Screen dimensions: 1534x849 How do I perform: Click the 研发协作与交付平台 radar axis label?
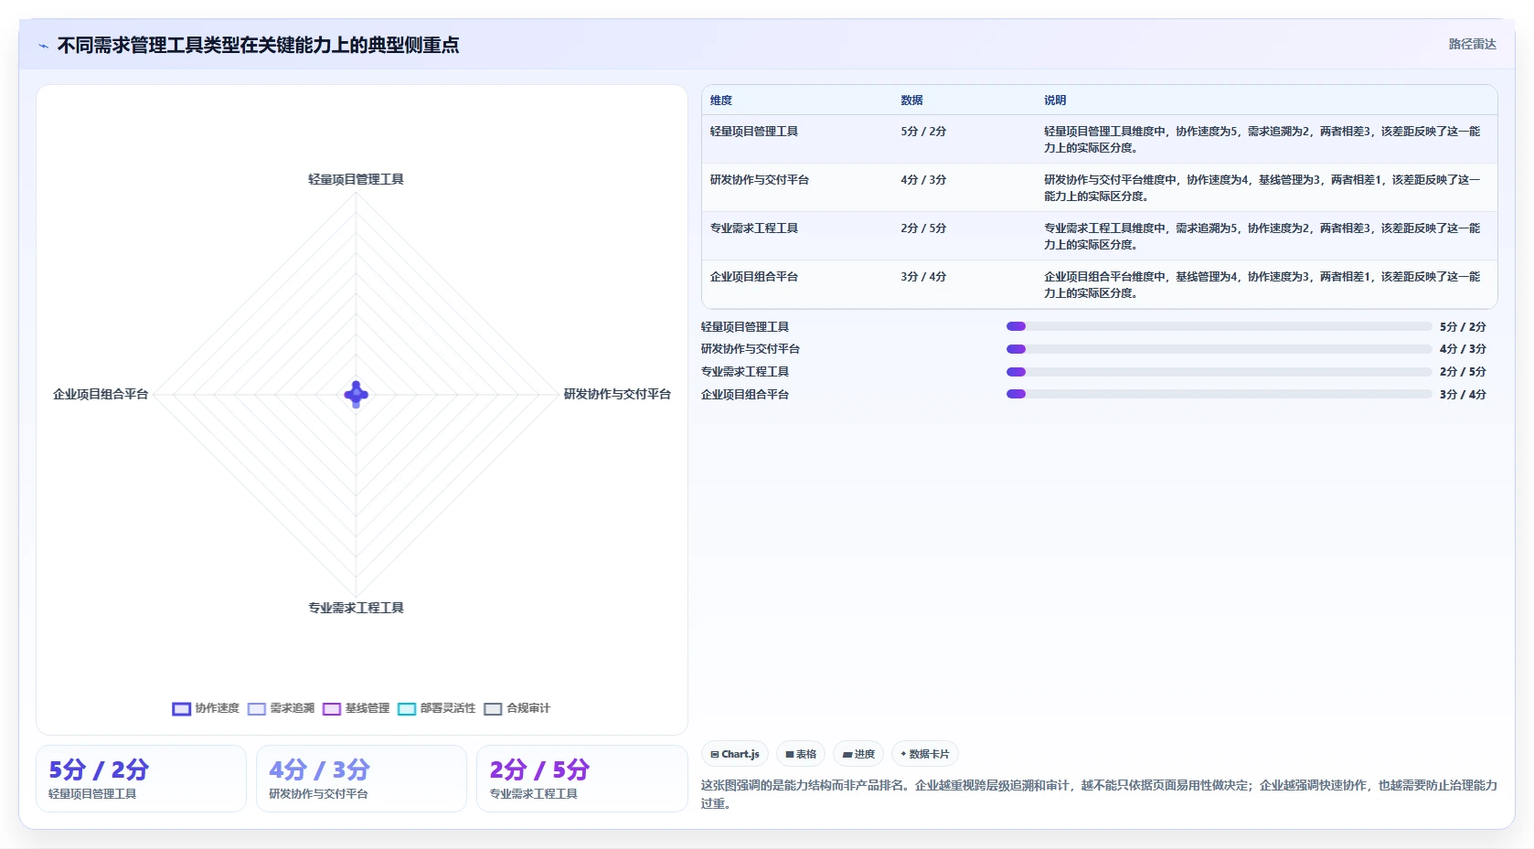(x=617, y=394)
